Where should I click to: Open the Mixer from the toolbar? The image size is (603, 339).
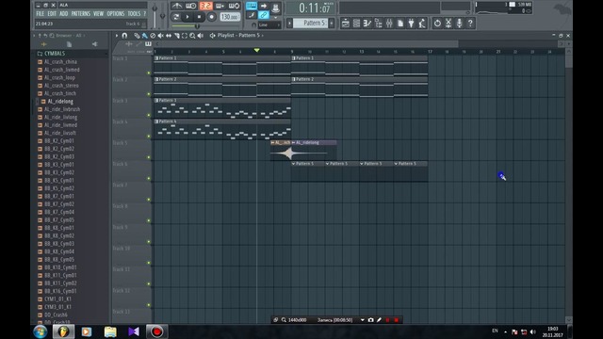pyautogui.click(x=389, y=24)
